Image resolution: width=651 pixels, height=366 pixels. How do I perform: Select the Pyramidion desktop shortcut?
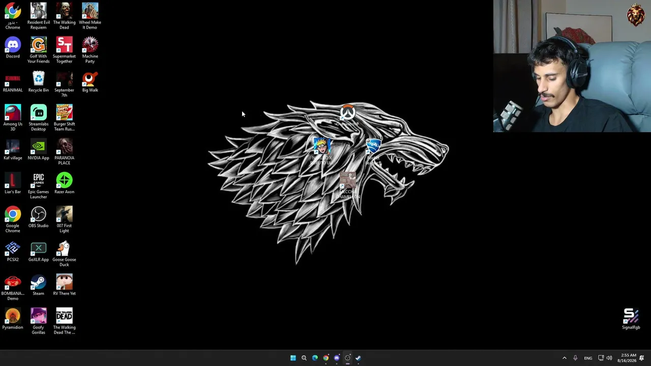tap(13, 319)
